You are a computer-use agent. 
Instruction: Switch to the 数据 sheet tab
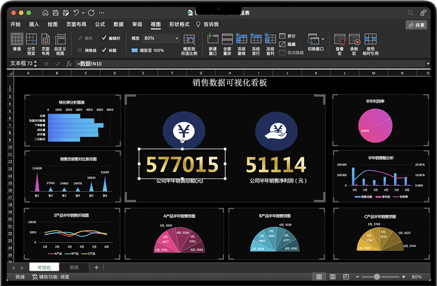[74, 267]
